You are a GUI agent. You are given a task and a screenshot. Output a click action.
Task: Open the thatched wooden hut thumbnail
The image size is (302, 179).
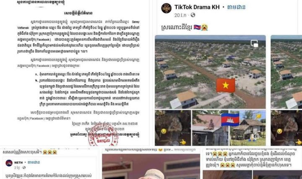click(x=248, y=128)
